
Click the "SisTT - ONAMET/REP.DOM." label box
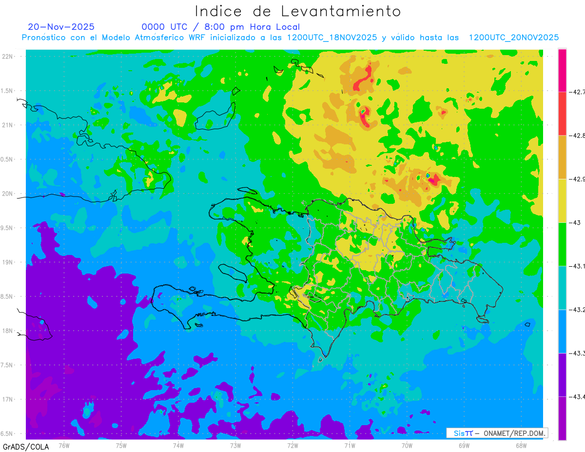coord(497,433)
